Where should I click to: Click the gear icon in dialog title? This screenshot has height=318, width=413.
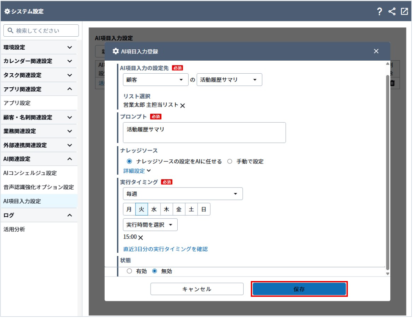click(116, 51)
